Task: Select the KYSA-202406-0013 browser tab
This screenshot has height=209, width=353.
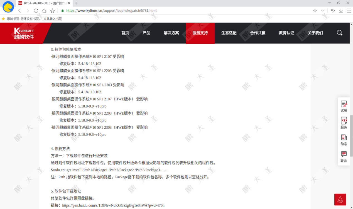Action: click(x=45, y=3)
